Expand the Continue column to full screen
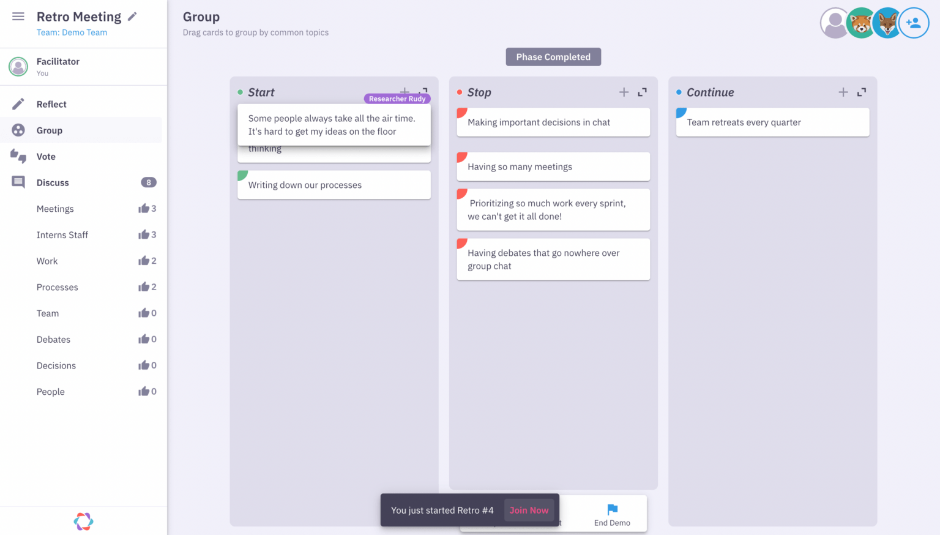 tap(861, 92)
